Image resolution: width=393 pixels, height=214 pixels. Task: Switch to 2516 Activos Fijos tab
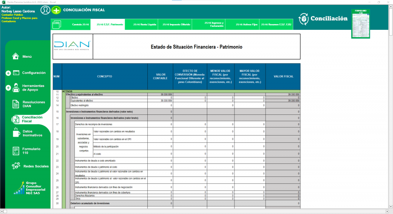246,25
